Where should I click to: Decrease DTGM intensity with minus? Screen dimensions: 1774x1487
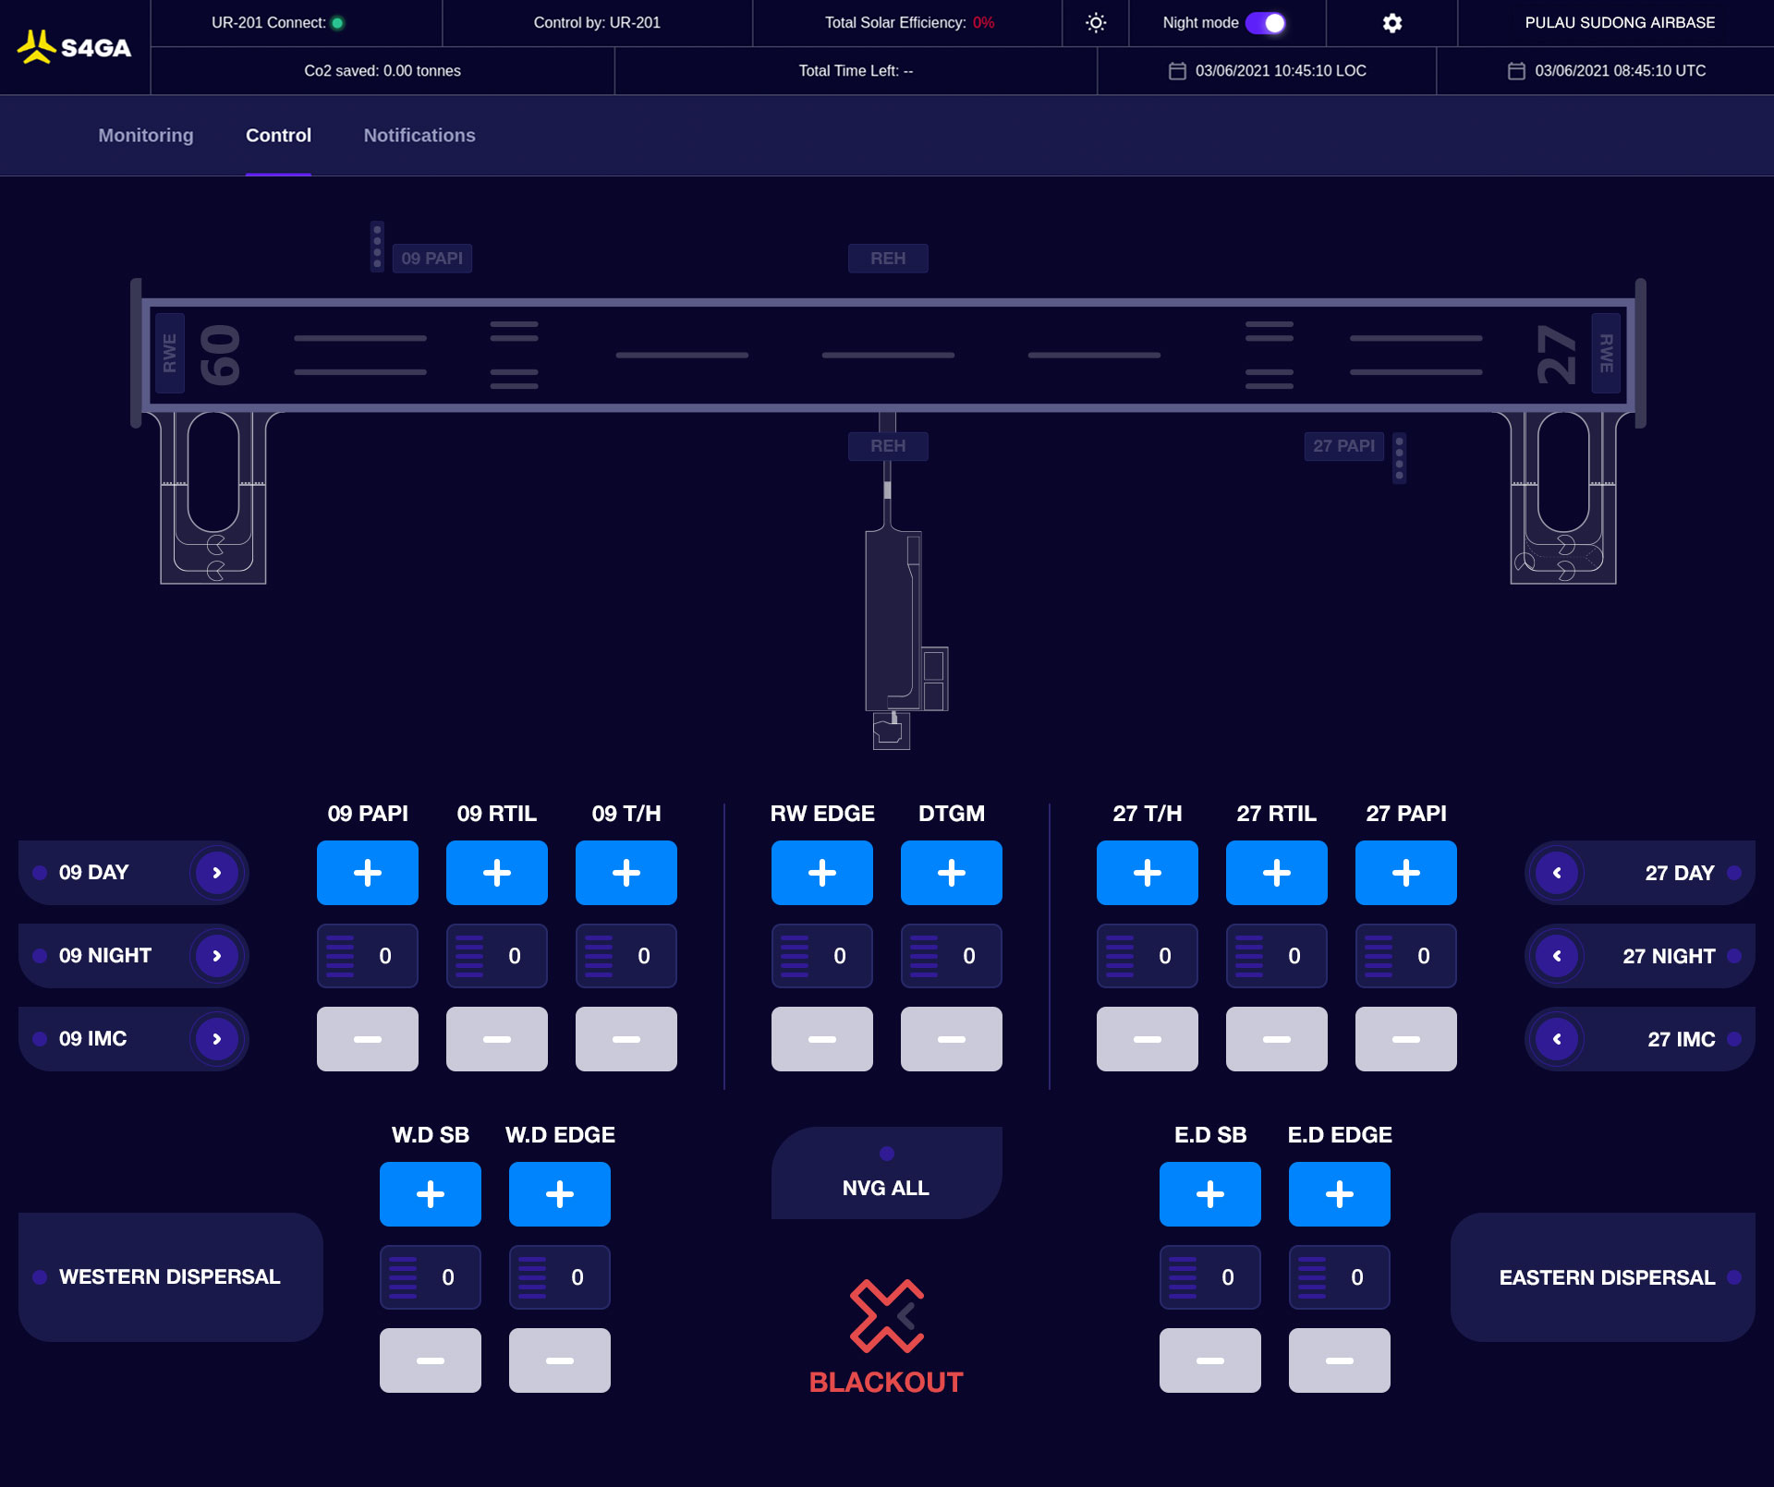click(x=952, y=1039)
